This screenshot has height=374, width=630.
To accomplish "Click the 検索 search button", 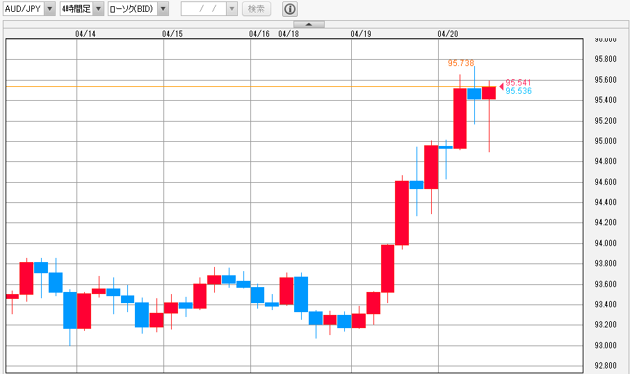I will [257, 9].
